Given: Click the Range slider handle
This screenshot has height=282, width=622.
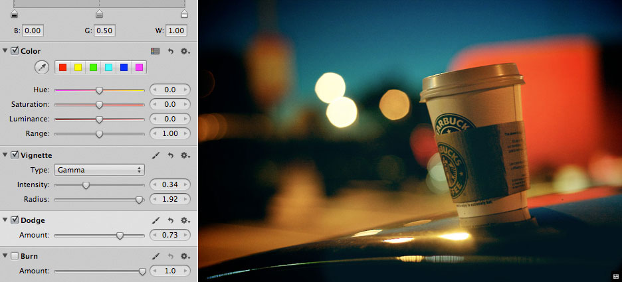Looking at the screenshot, I should coord(99,134).
